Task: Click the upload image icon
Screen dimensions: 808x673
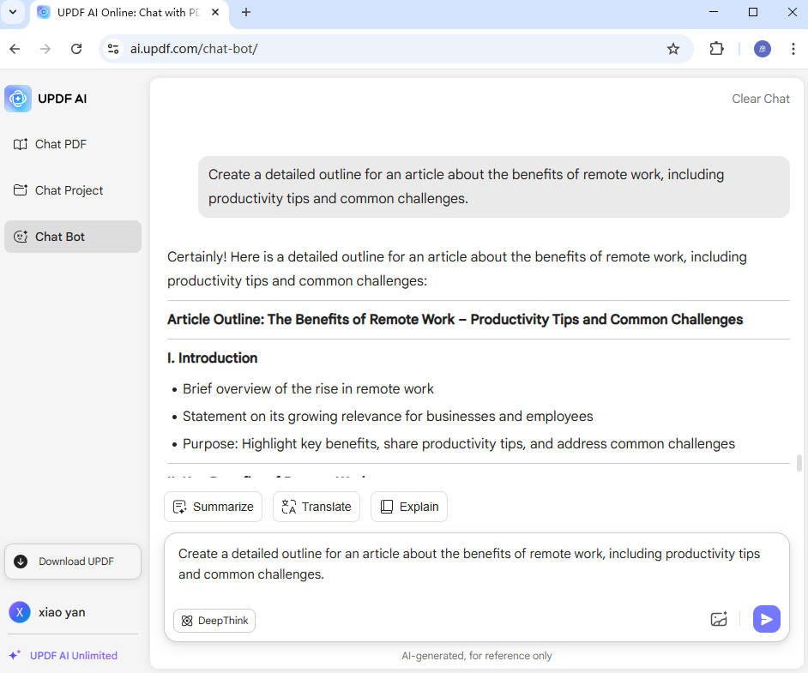Action: 719,619
